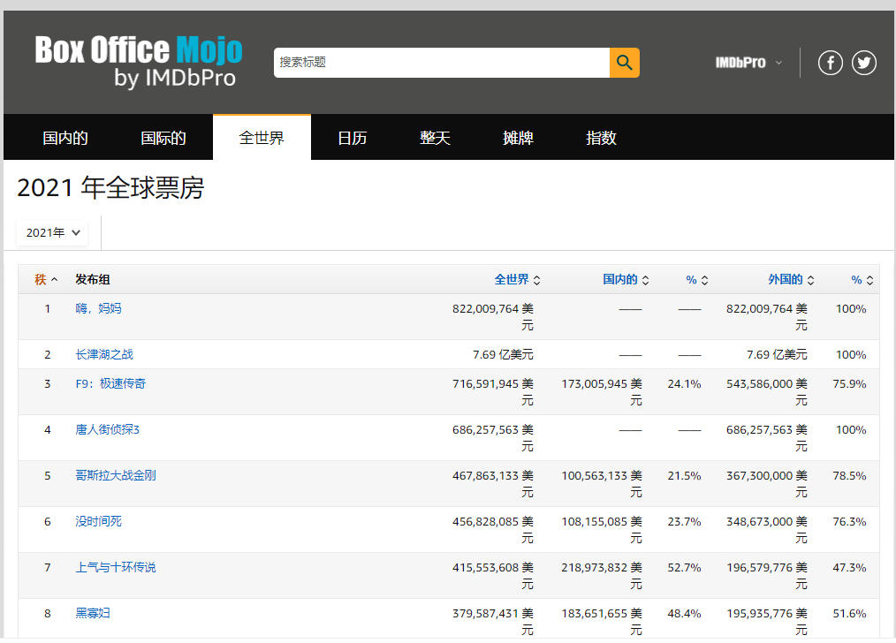Open the 摊牌 navigation tab
The image size is (896, 643).
click(x=518, y=138)
